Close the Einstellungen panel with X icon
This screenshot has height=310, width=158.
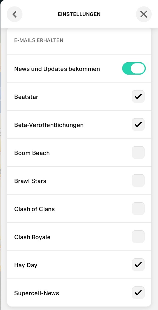click(144, 14)
